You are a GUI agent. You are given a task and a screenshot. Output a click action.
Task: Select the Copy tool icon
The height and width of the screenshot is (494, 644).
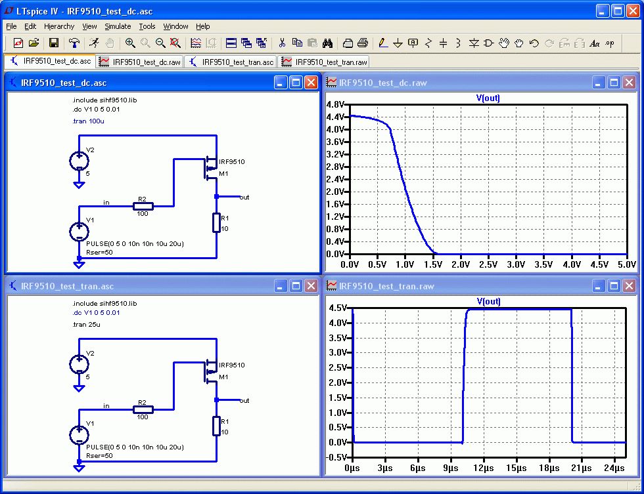[x=297, y=43]
